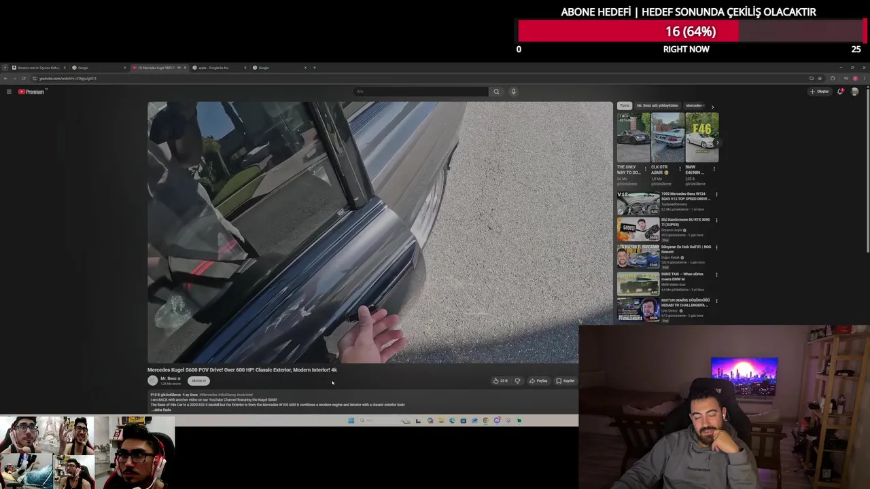Select Mr. Benz adlı yükleyiciden chip
Viewport: 870px width, 489px height.
click(657, 106)
